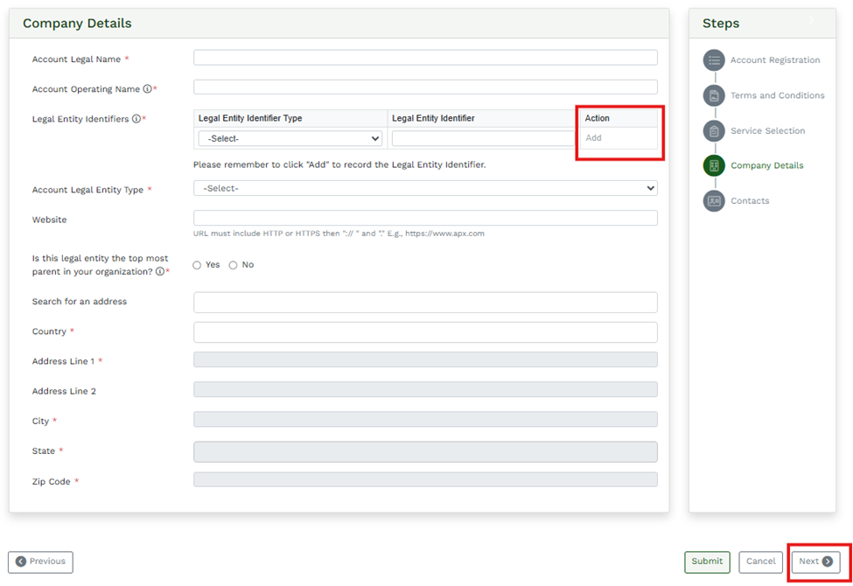Click the Company Details step icon
This screenshot has width=853, height=586.
pyautogui.click(x=714, y=166)
